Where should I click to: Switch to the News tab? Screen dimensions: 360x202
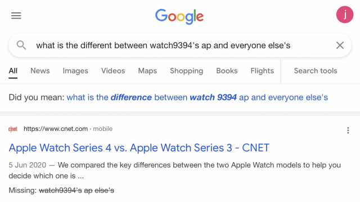(40, 71)
